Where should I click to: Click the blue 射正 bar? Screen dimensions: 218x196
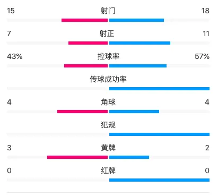click(x=139, y=43)
